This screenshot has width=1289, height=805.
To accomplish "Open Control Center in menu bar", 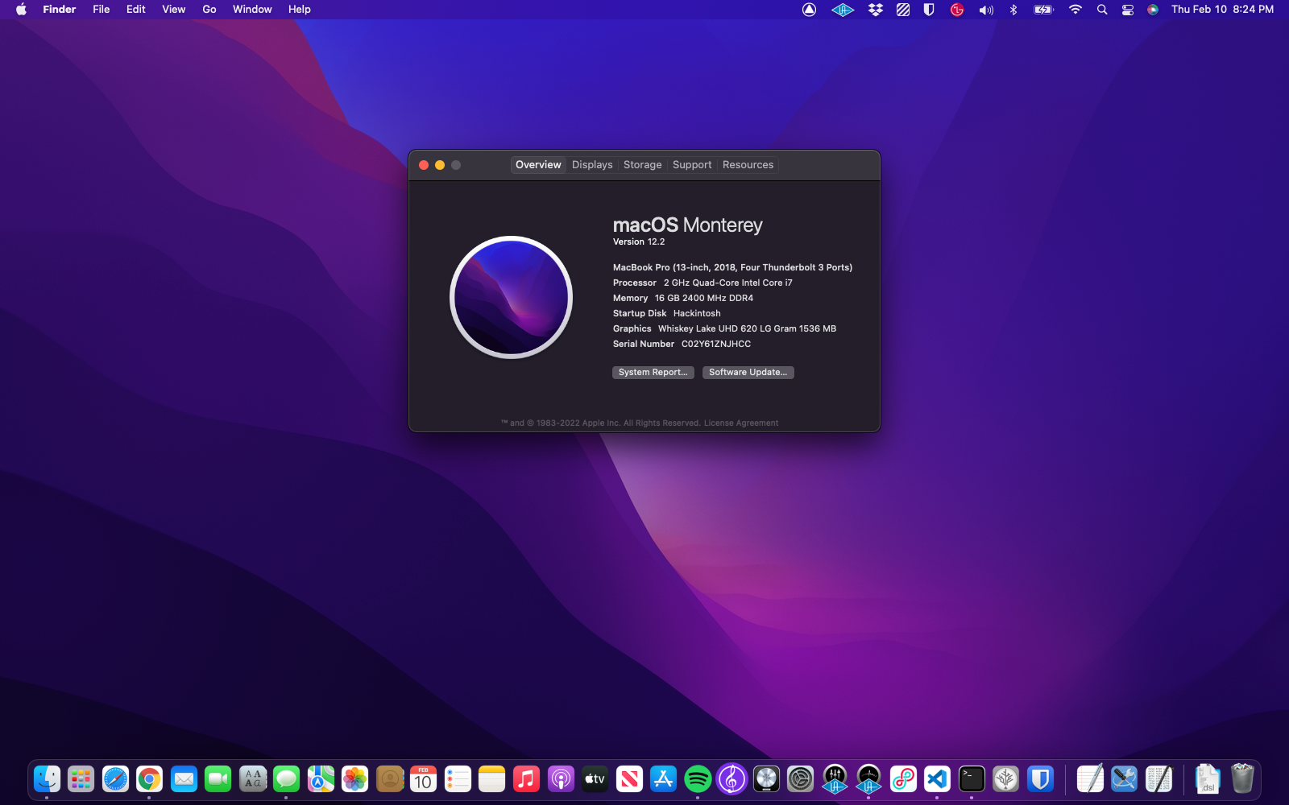I will (x=1128, y=10).
